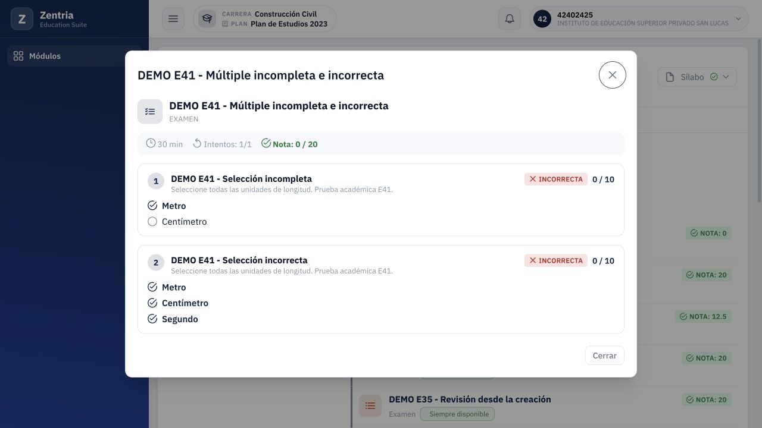Click question title Selección incorrecta
The image size is (762, 428).
tap(239, 260)
